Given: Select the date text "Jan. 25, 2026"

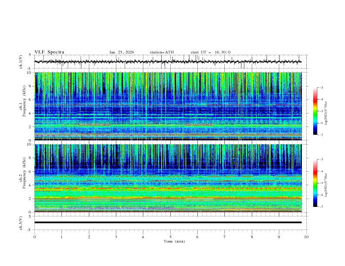Looking at the screenshot, I should [x=122, y=52].
